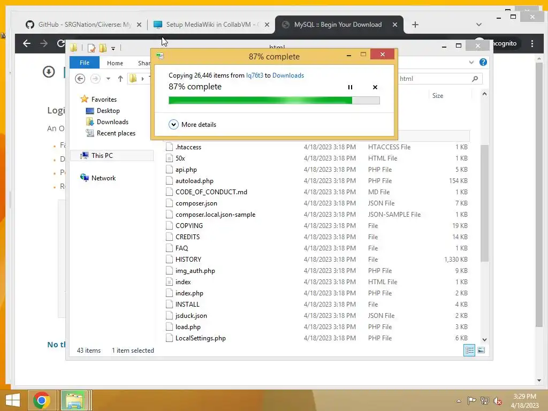548x411 pixels.
Task: Open Recent places in navigation pane
Action: (116, 133)
